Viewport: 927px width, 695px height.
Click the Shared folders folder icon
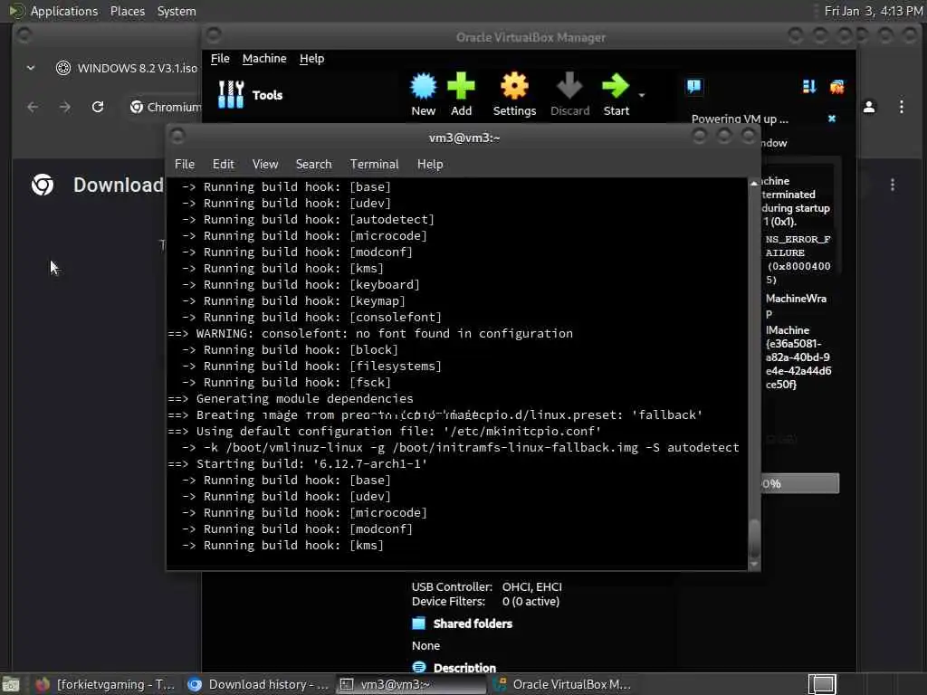tap(418, 623)
